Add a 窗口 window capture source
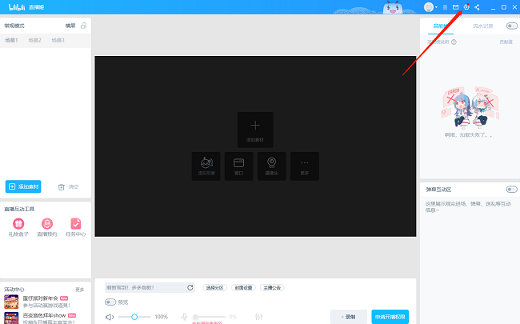This screenshot has height=324, width=520. pos(238,166)
